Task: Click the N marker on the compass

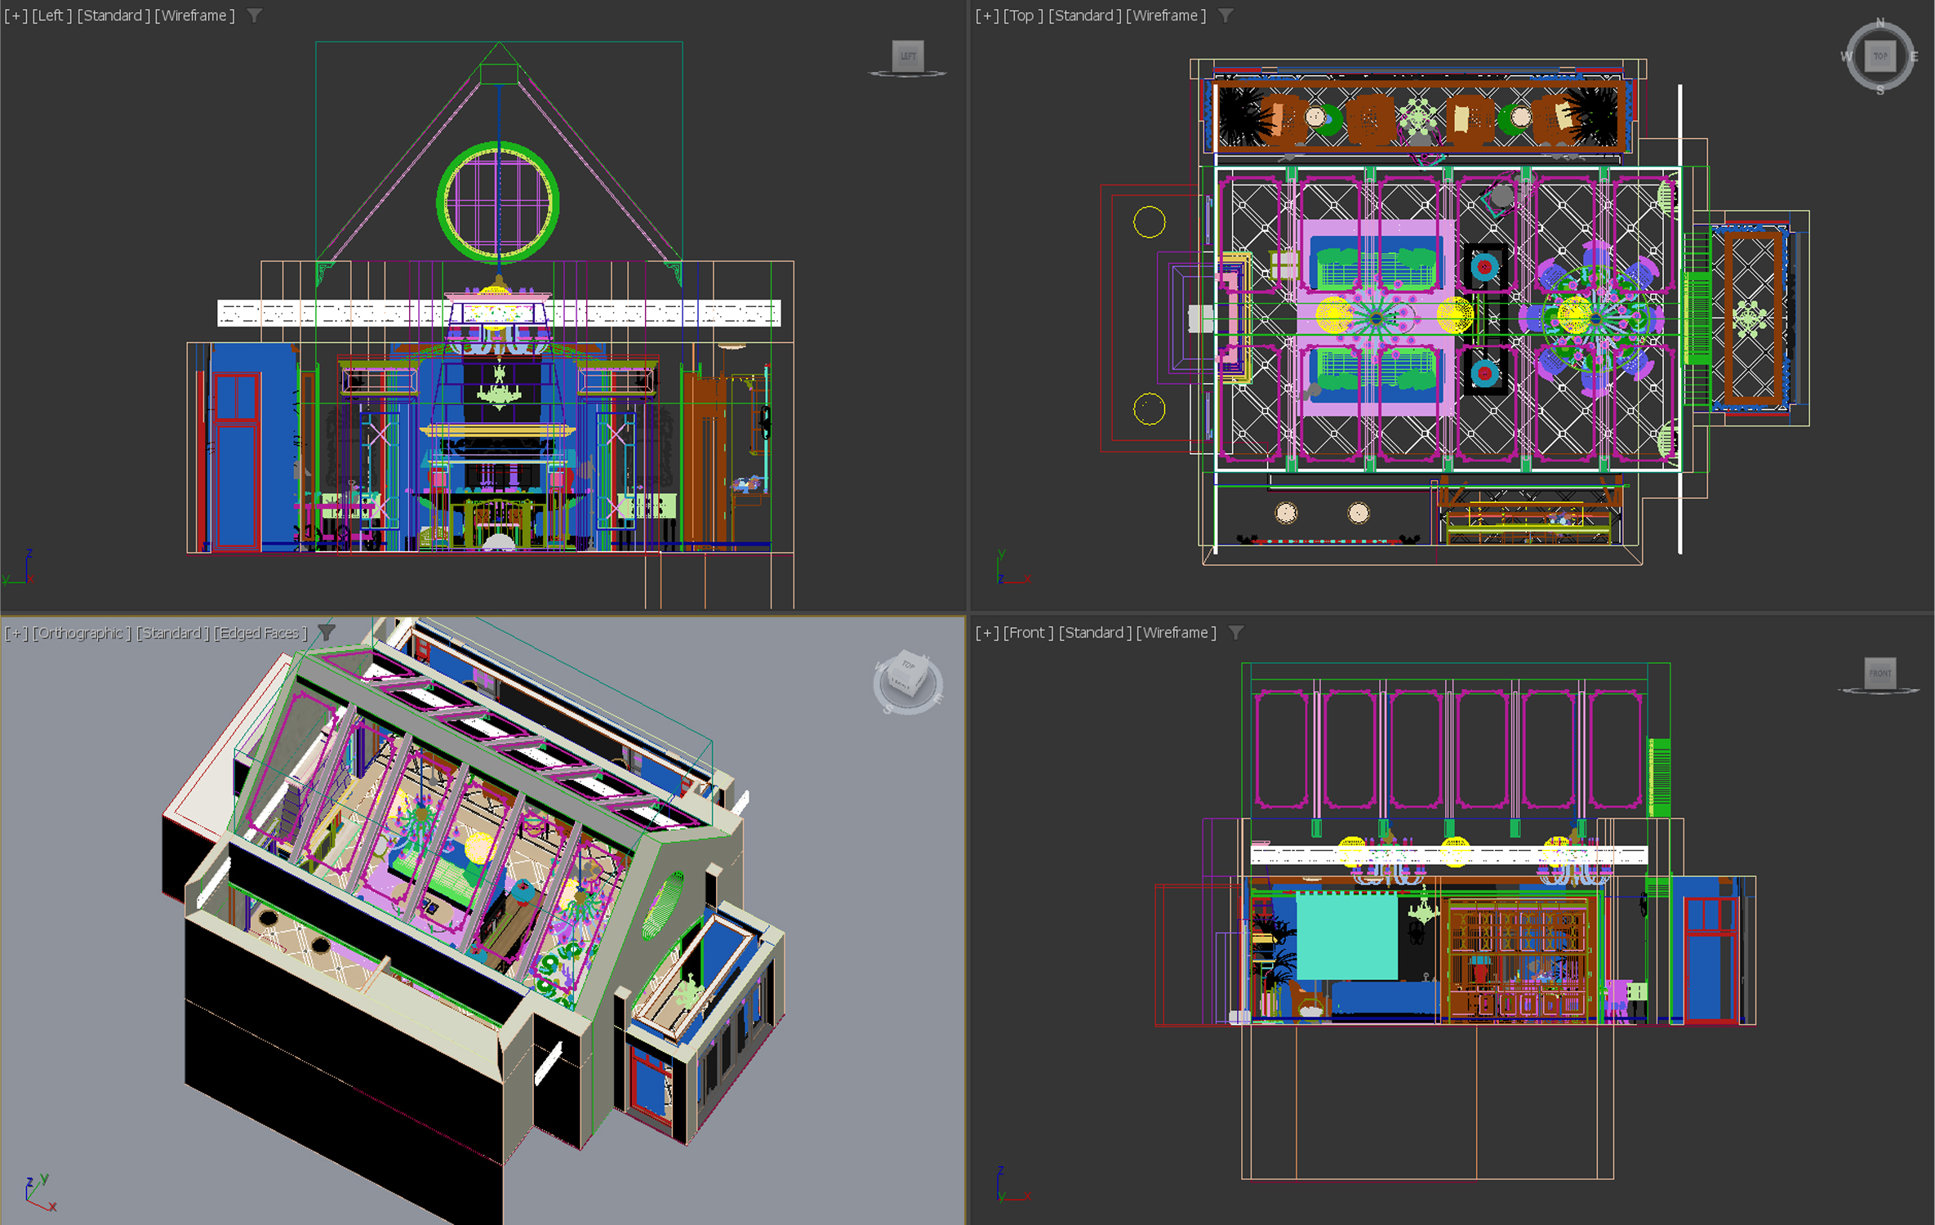Action: click(1880, 23)
